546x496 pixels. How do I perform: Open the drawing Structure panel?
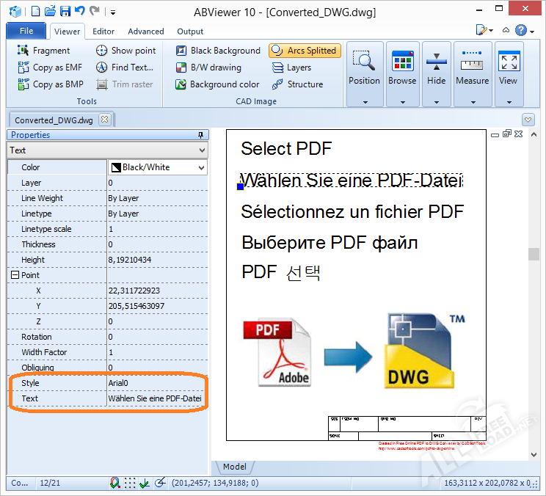[x=296, y=84]
